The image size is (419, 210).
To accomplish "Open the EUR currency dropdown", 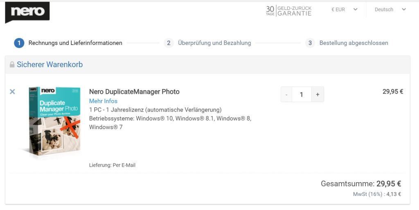I will pyautogui.click(x=344, y=9).
